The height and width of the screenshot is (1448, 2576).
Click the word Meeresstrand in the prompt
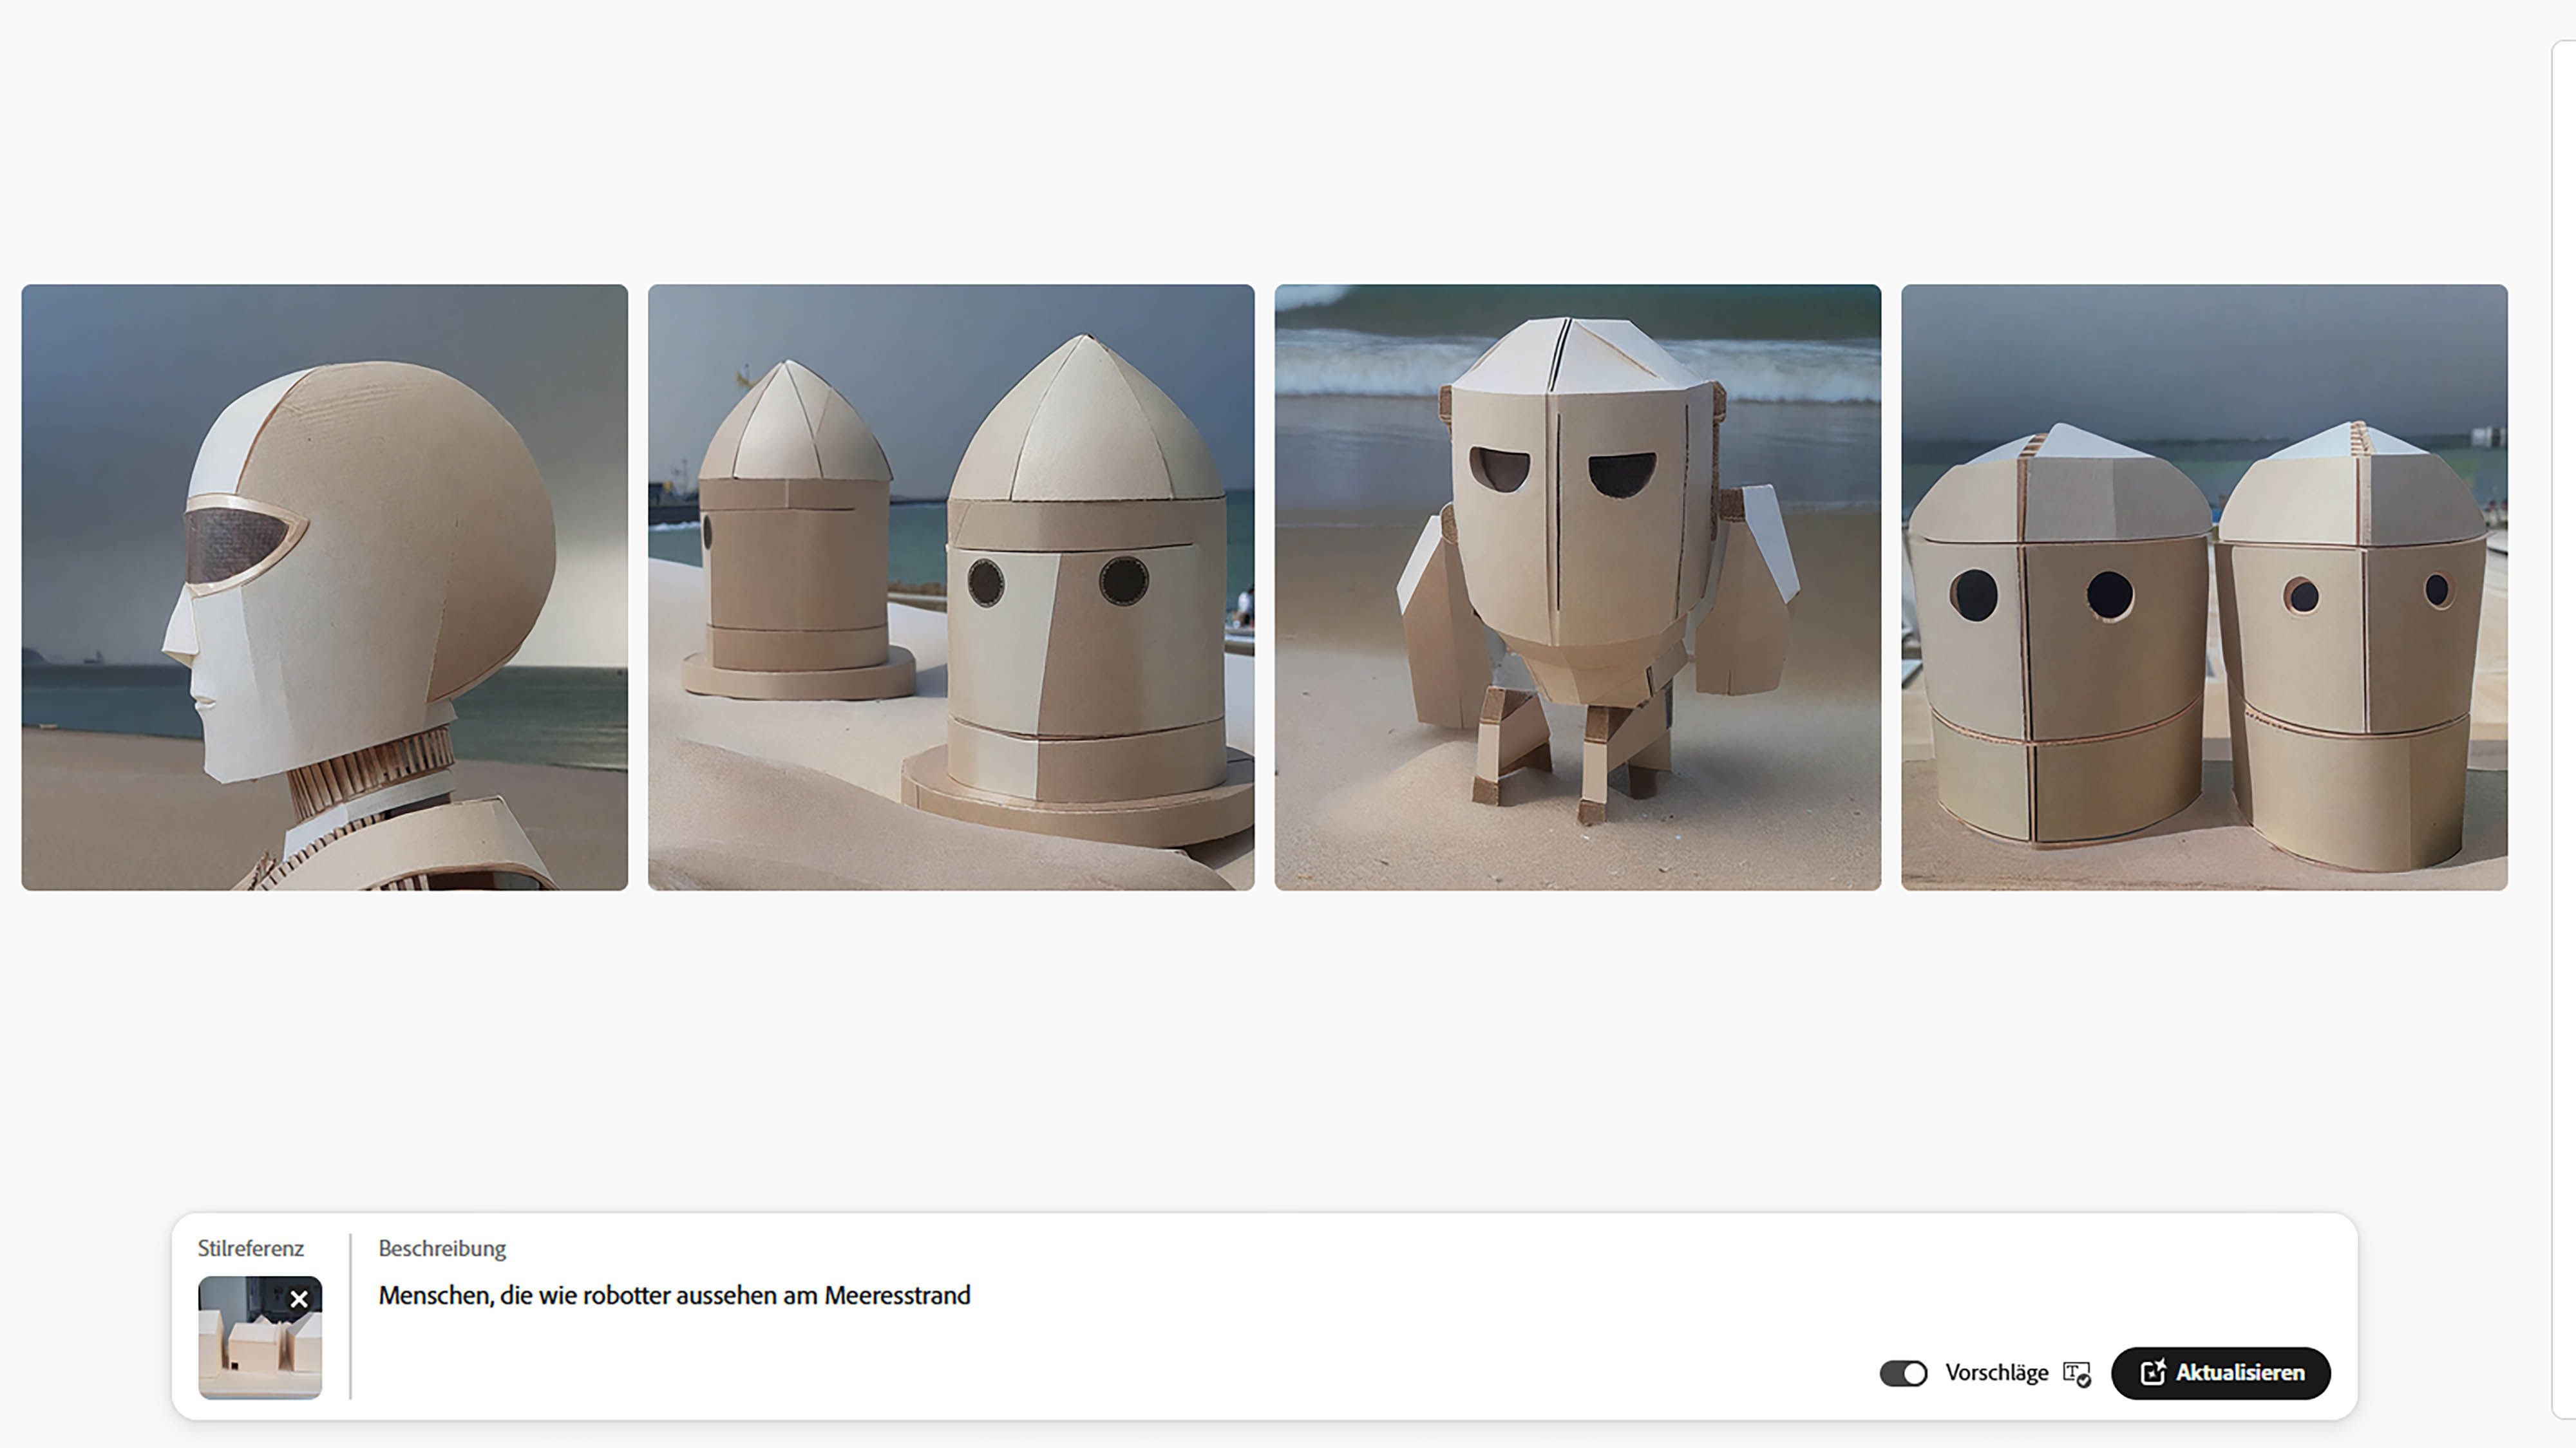[x=897, y=1295]
